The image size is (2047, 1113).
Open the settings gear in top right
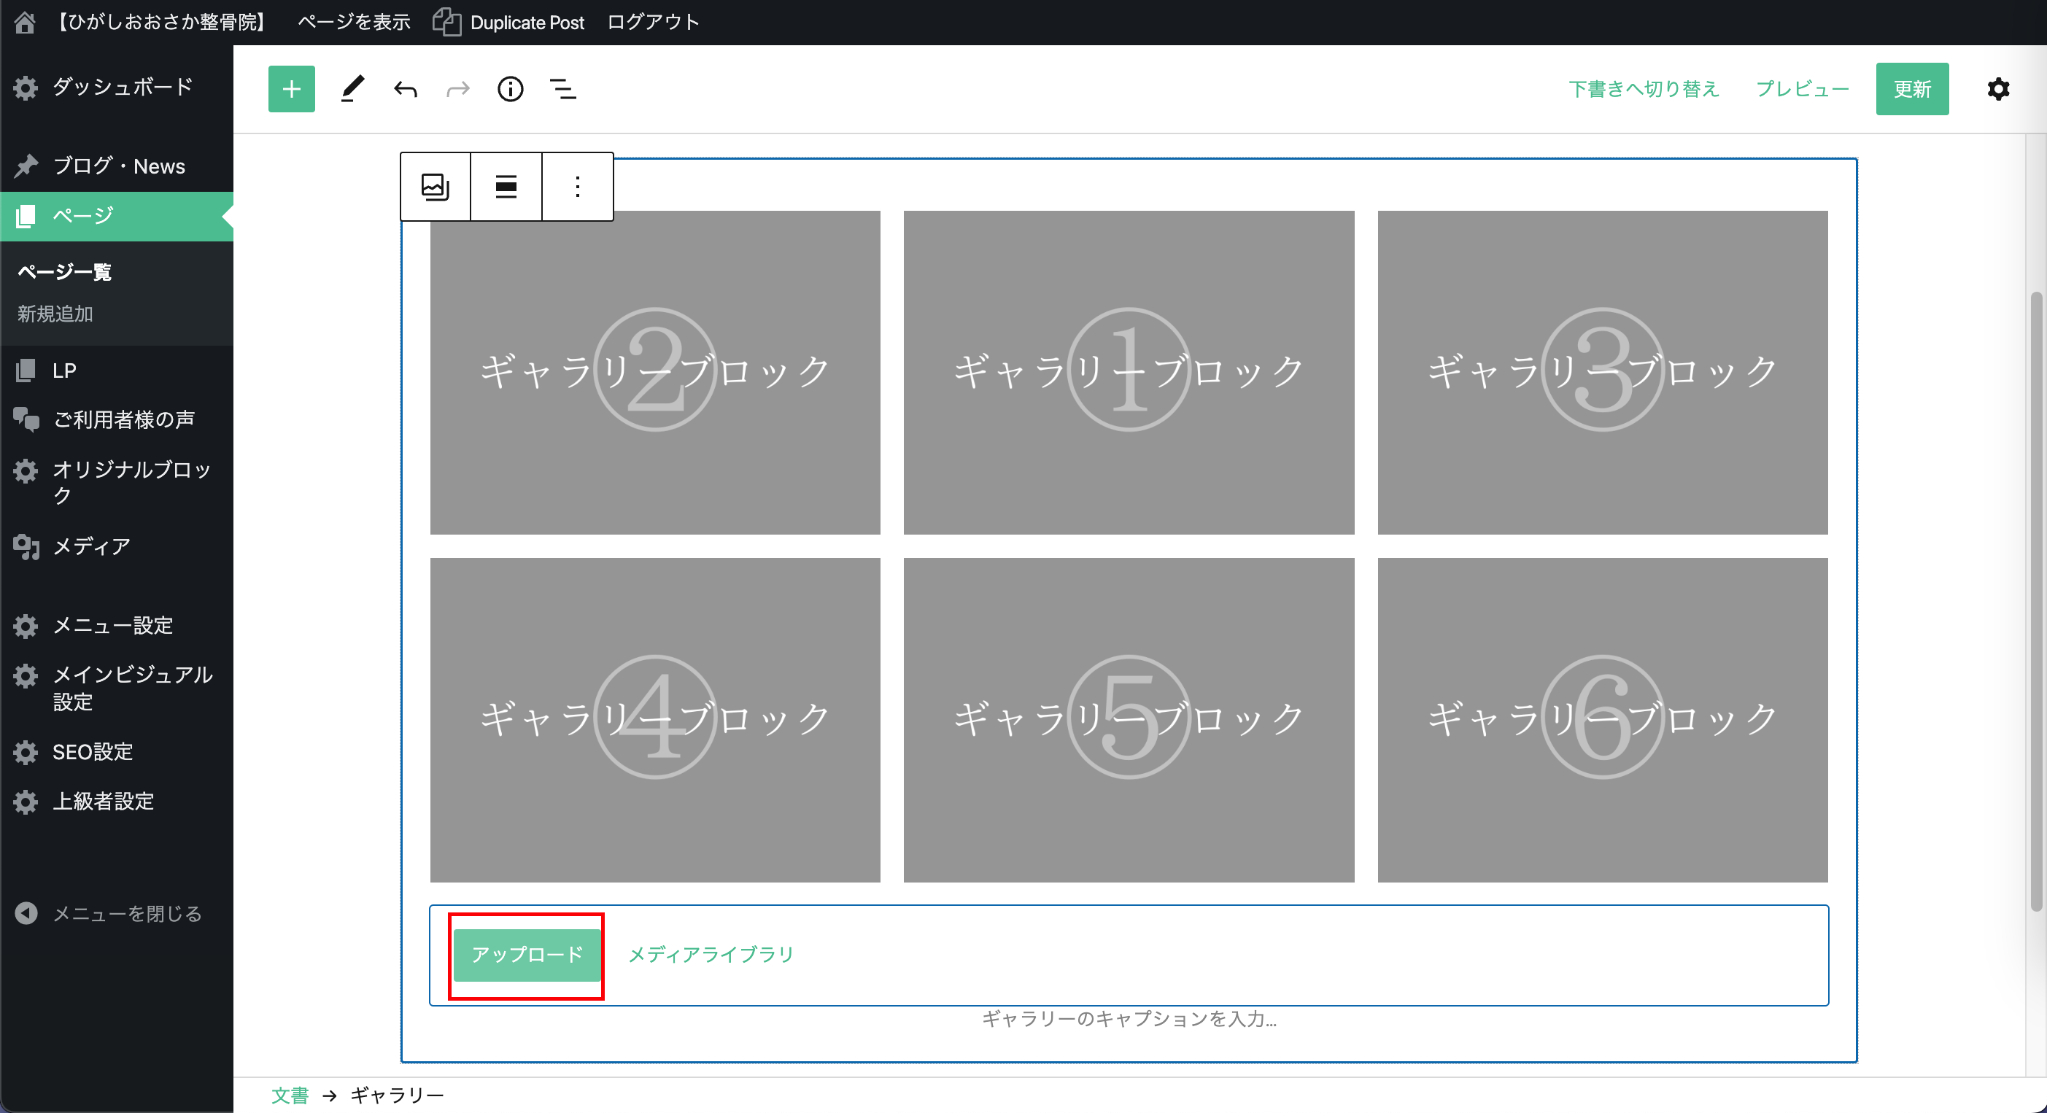pyautogui.click(x=1997, y=89)
